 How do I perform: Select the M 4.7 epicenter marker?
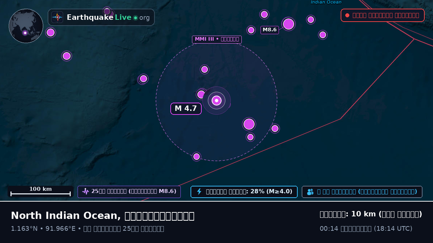coord(216,100)
